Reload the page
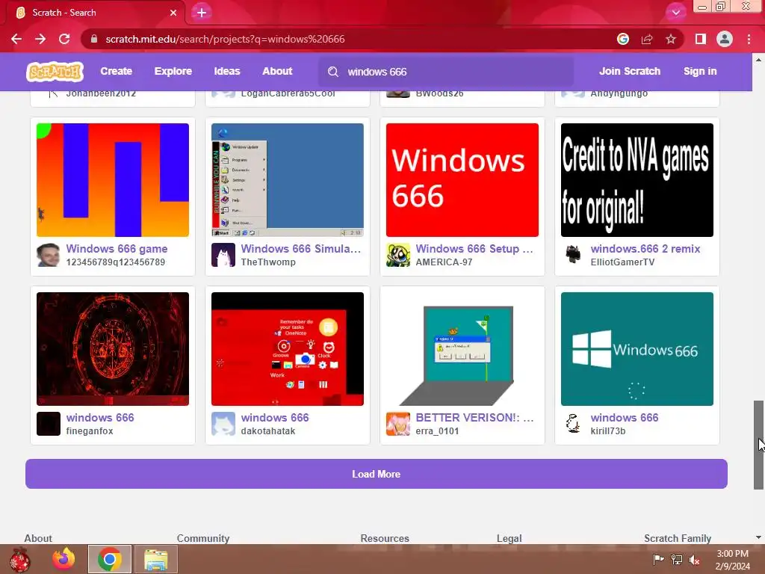This screenshot has height=574, width=765. (x=64, y=39)
